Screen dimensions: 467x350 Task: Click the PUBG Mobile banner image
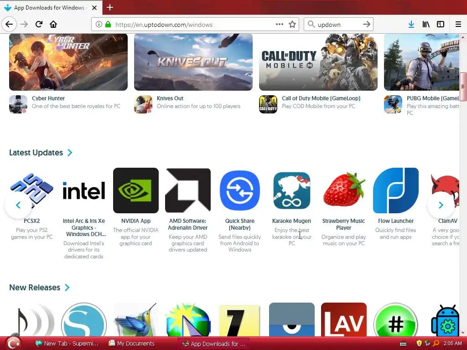pyautogui.click(x=422, y=62)
